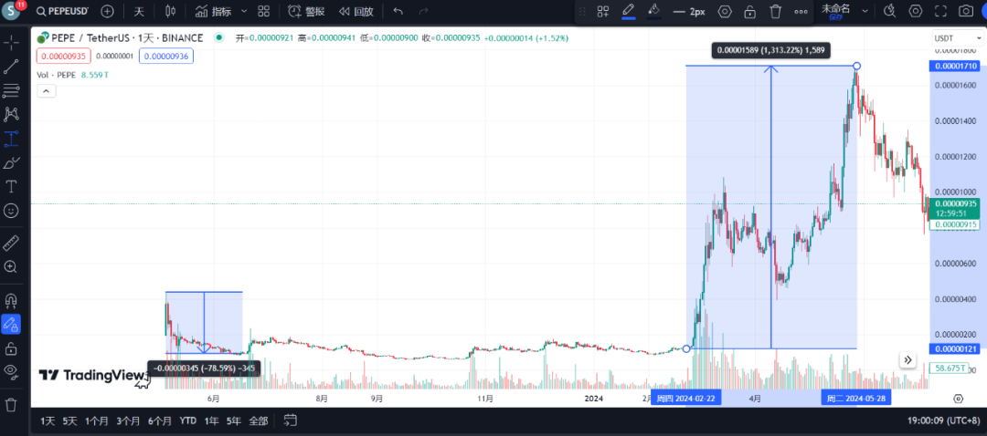Remove drawings with sidebar trash icon

[x=11, y=404]
